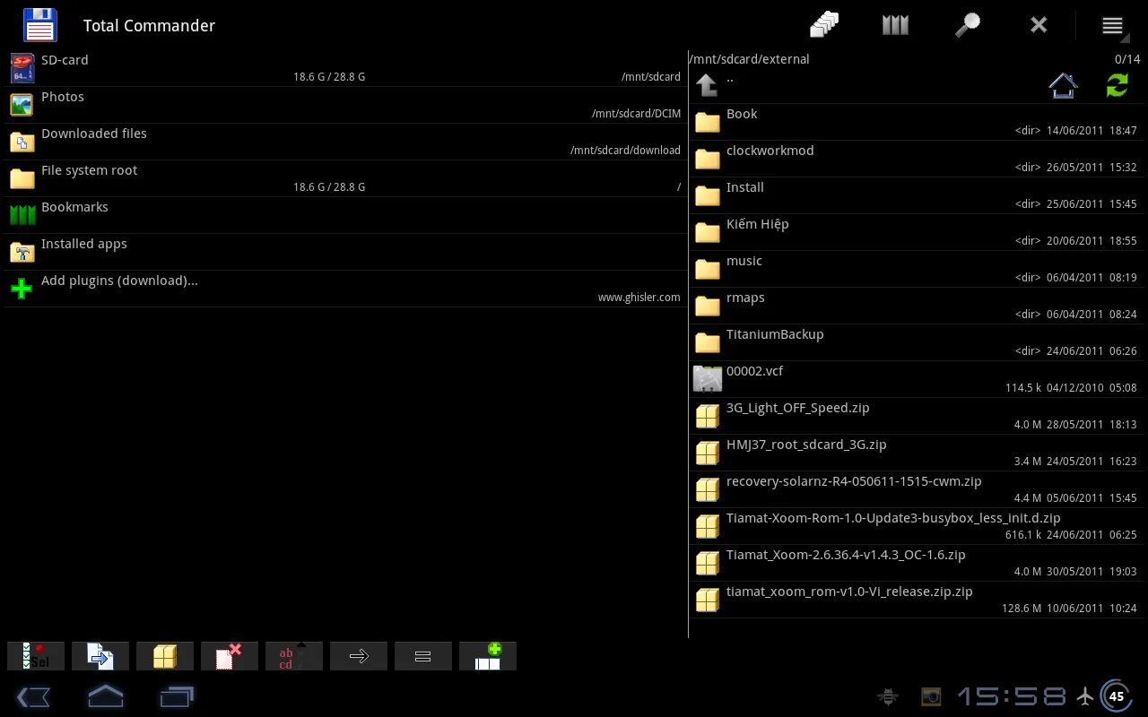
Task: Open the TitaniumBackup folder
Action: pyautogui.click(x=915, y=342)
